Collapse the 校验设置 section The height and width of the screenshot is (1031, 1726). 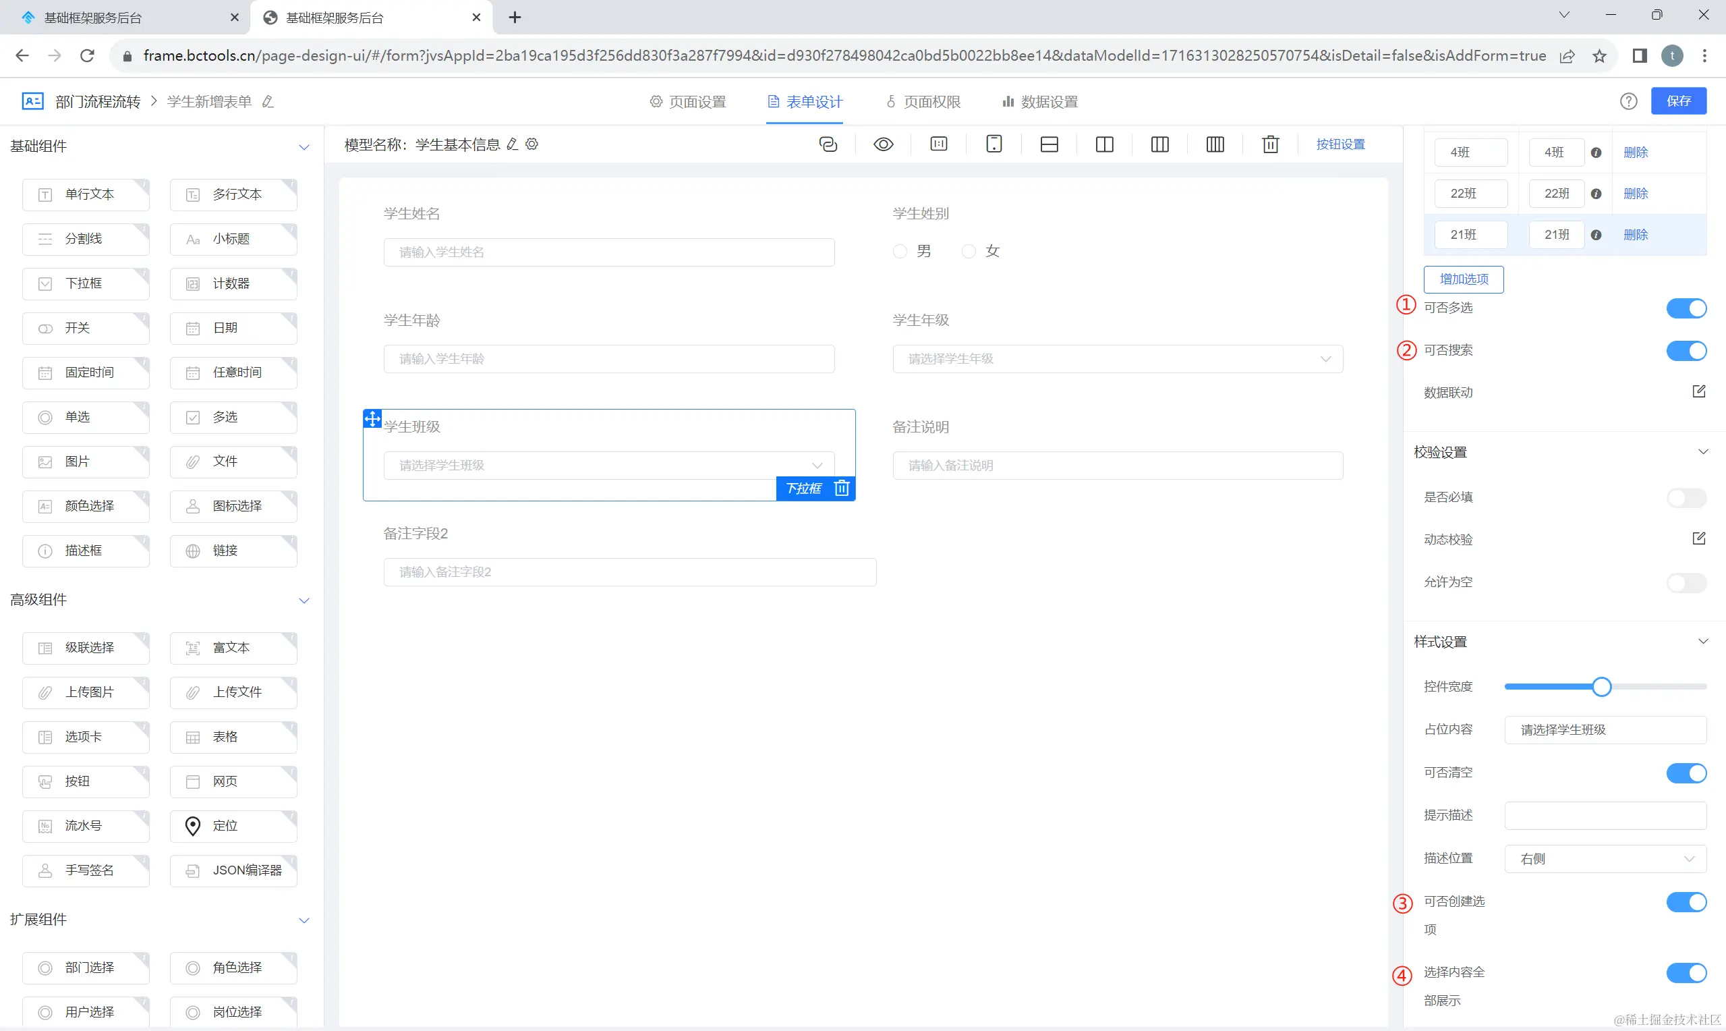pyautogui.click(x=1702, y=452)
